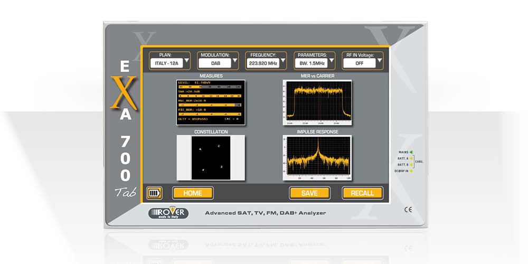This screenshot has height=264, width=528.
Task: Click the CONSTELLATION heading text
Action: tap(211, 131)
